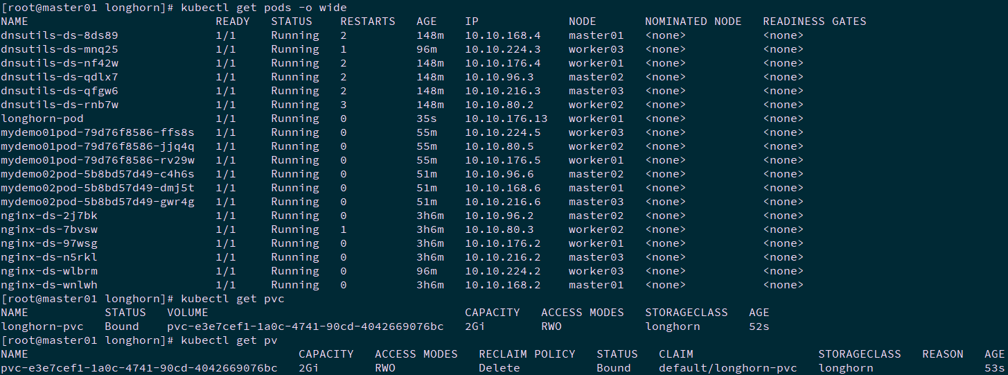Click the RECLAIM POLICY column header
The height and width of the screenshot is (375, 1008).
pos(527,354)
